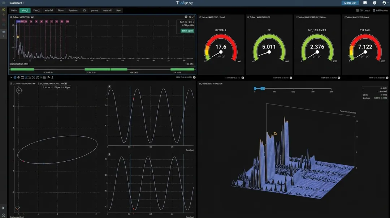Open the Dashboard dropdown
Screen dimensions: 390x218
[17, 3]
